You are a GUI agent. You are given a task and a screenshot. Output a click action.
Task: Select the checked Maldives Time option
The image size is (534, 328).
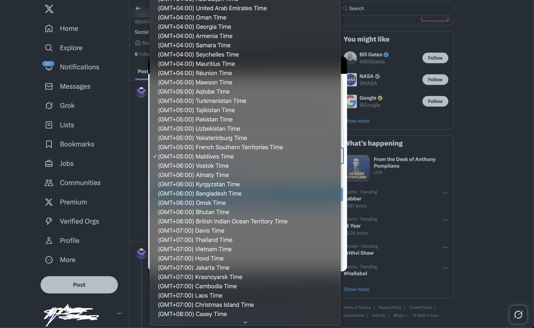(245, 156)
